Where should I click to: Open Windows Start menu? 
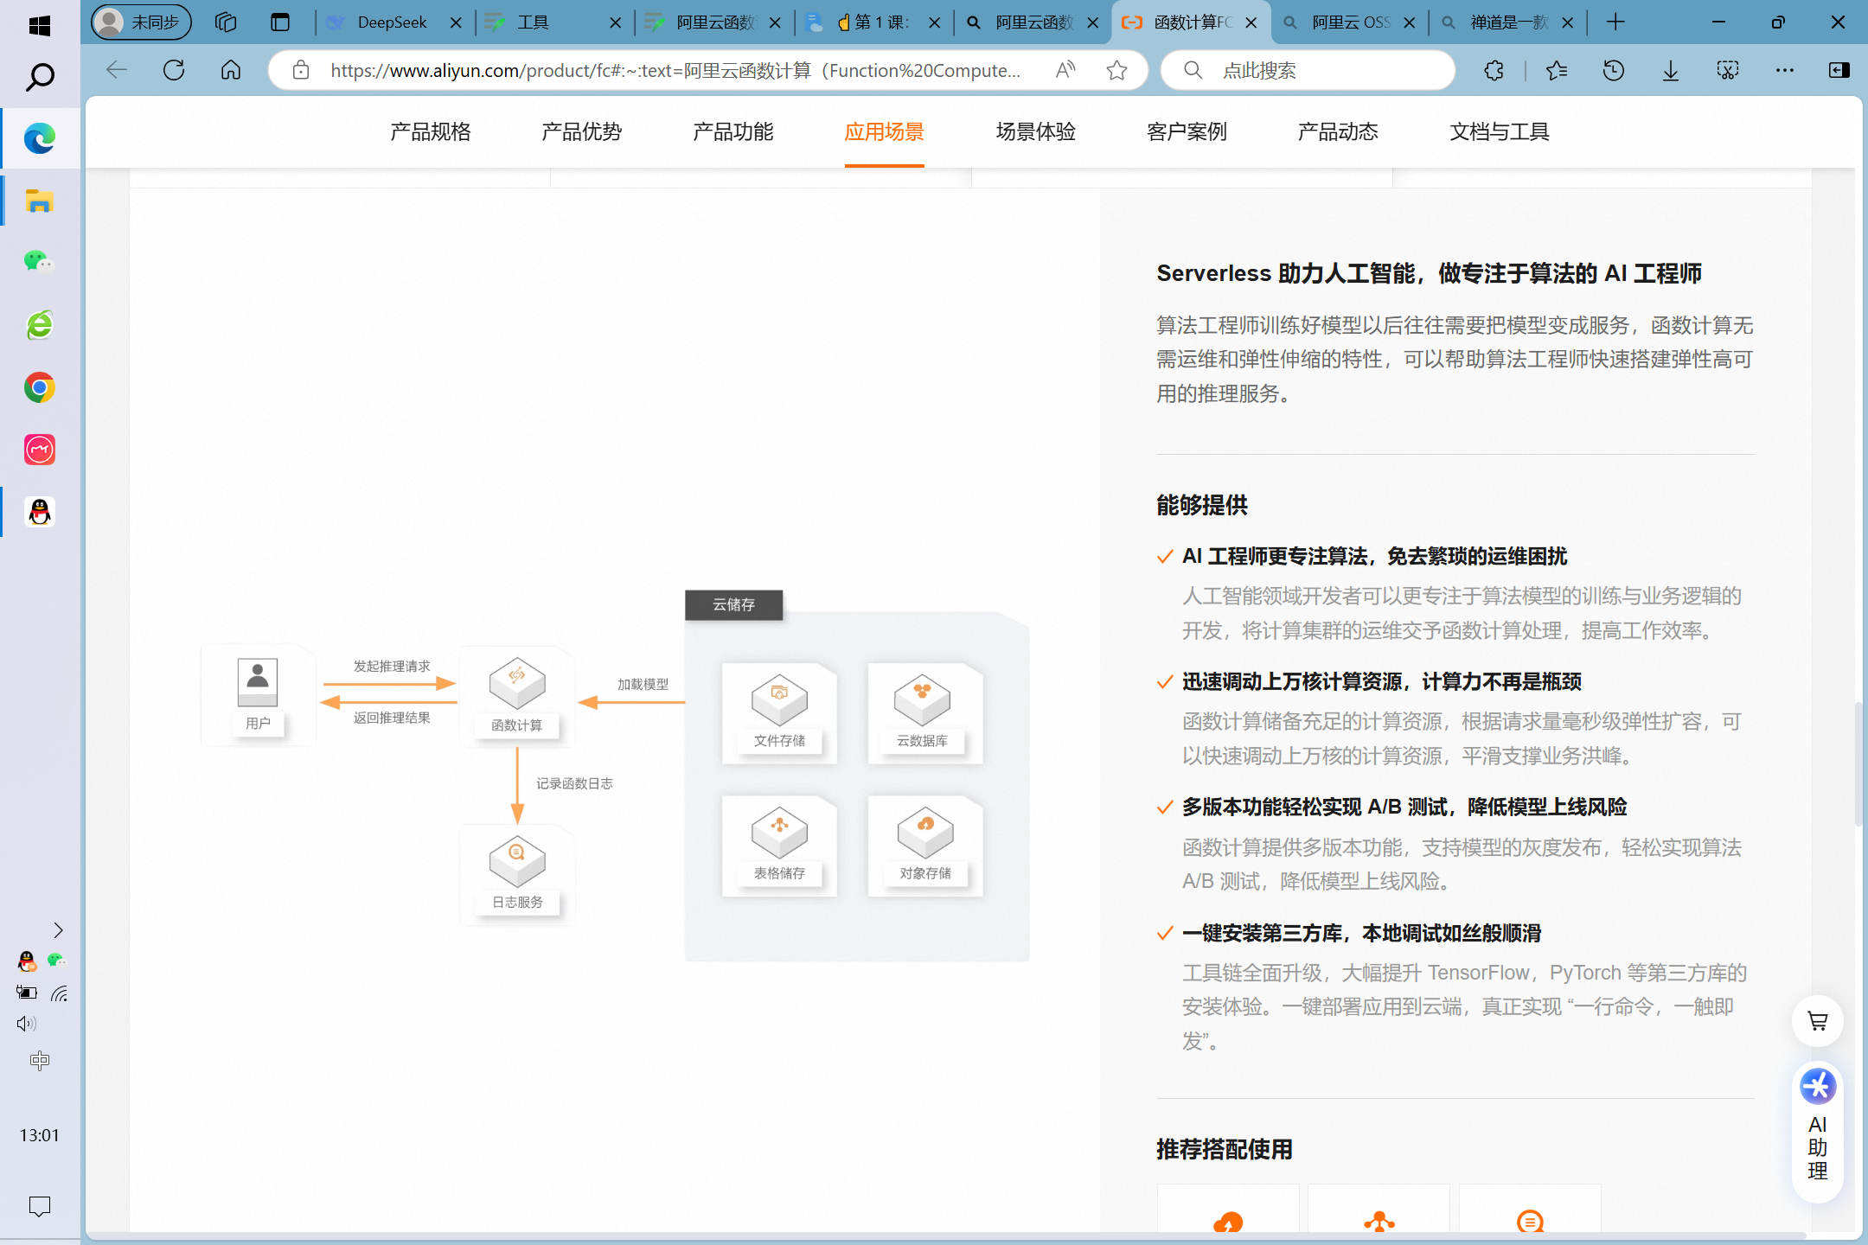(x=40, y=25)
